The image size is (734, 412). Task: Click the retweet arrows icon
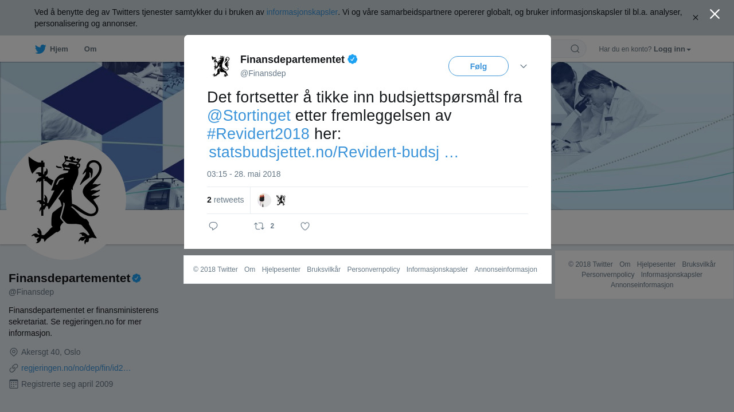[259, 226]
